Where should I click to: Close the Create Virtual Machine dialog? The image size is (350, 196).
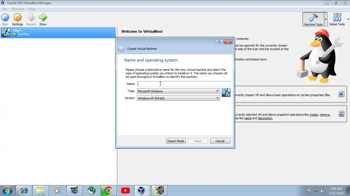pos(228,42)
